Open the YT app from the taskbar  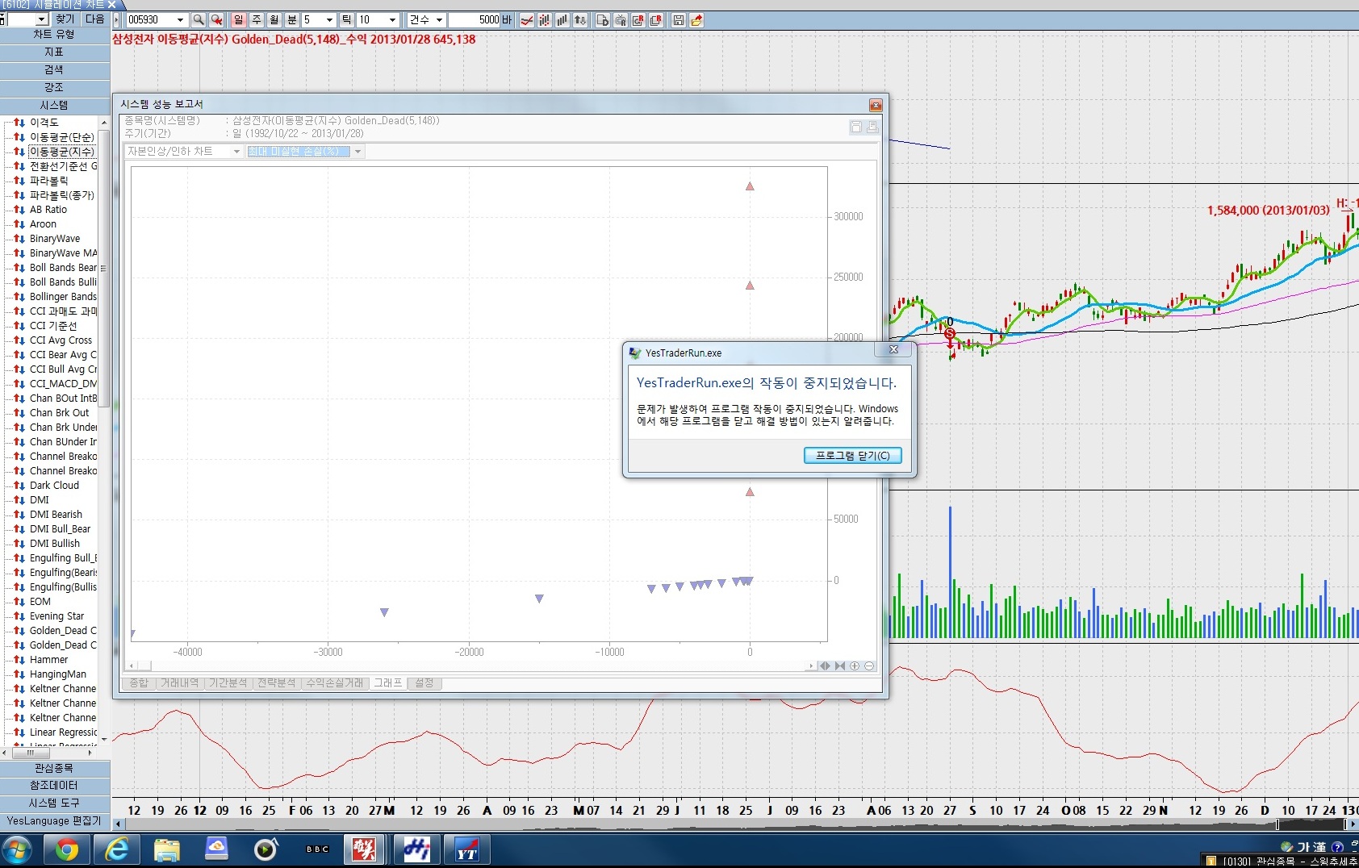point(467,850)
